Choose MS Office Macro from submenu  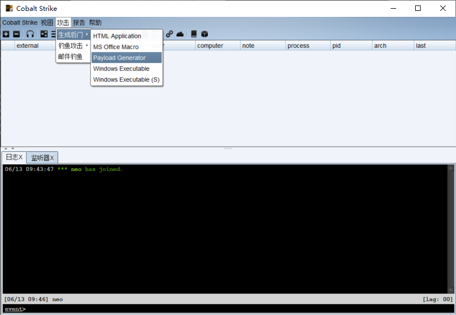(126, 47)
